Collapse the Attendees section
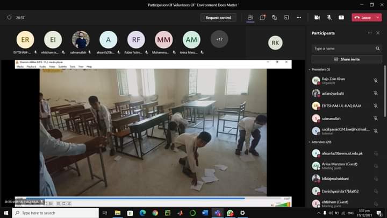Screen dimensions: 387x218 (310, 142)
